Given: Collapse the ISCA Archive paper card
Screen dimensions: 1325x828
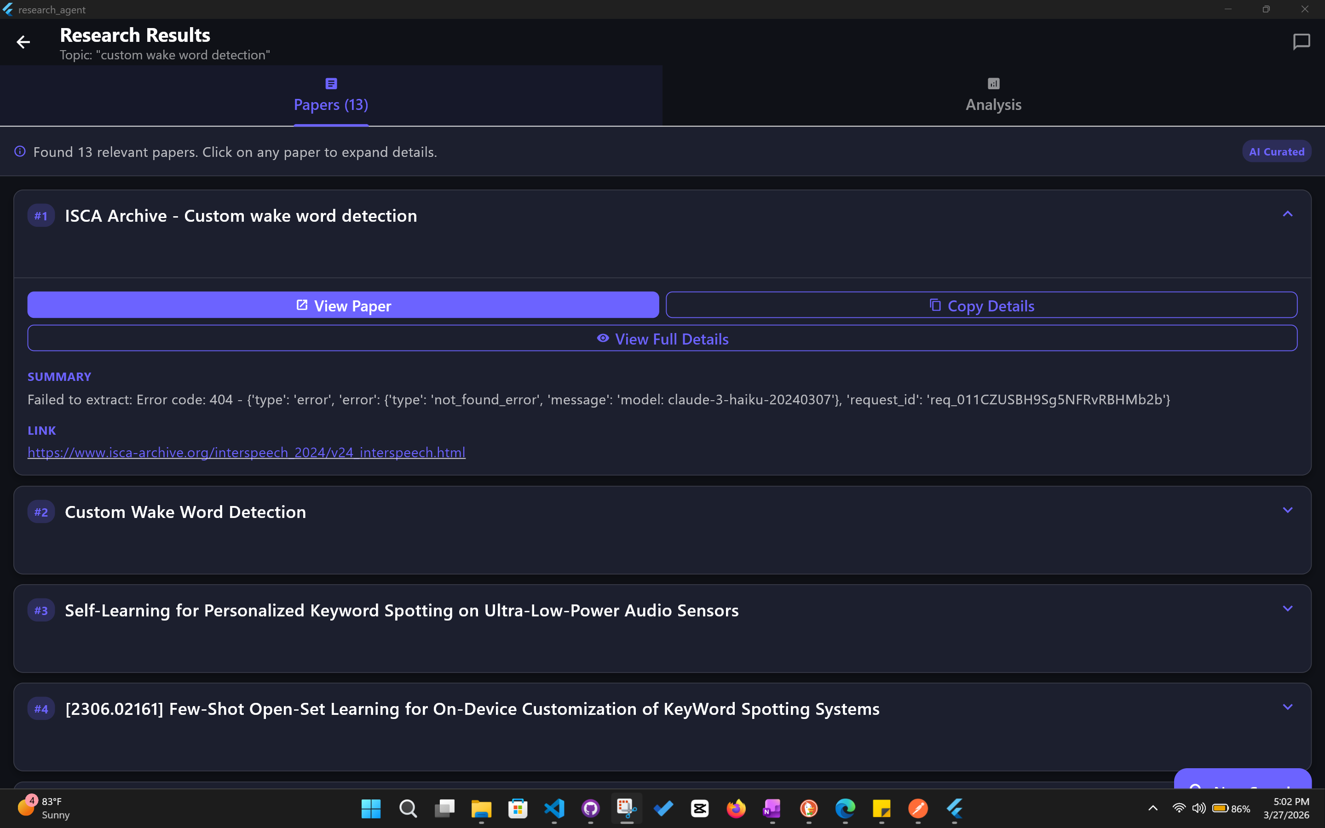Looking at the screenshot, I should 1287,214.
